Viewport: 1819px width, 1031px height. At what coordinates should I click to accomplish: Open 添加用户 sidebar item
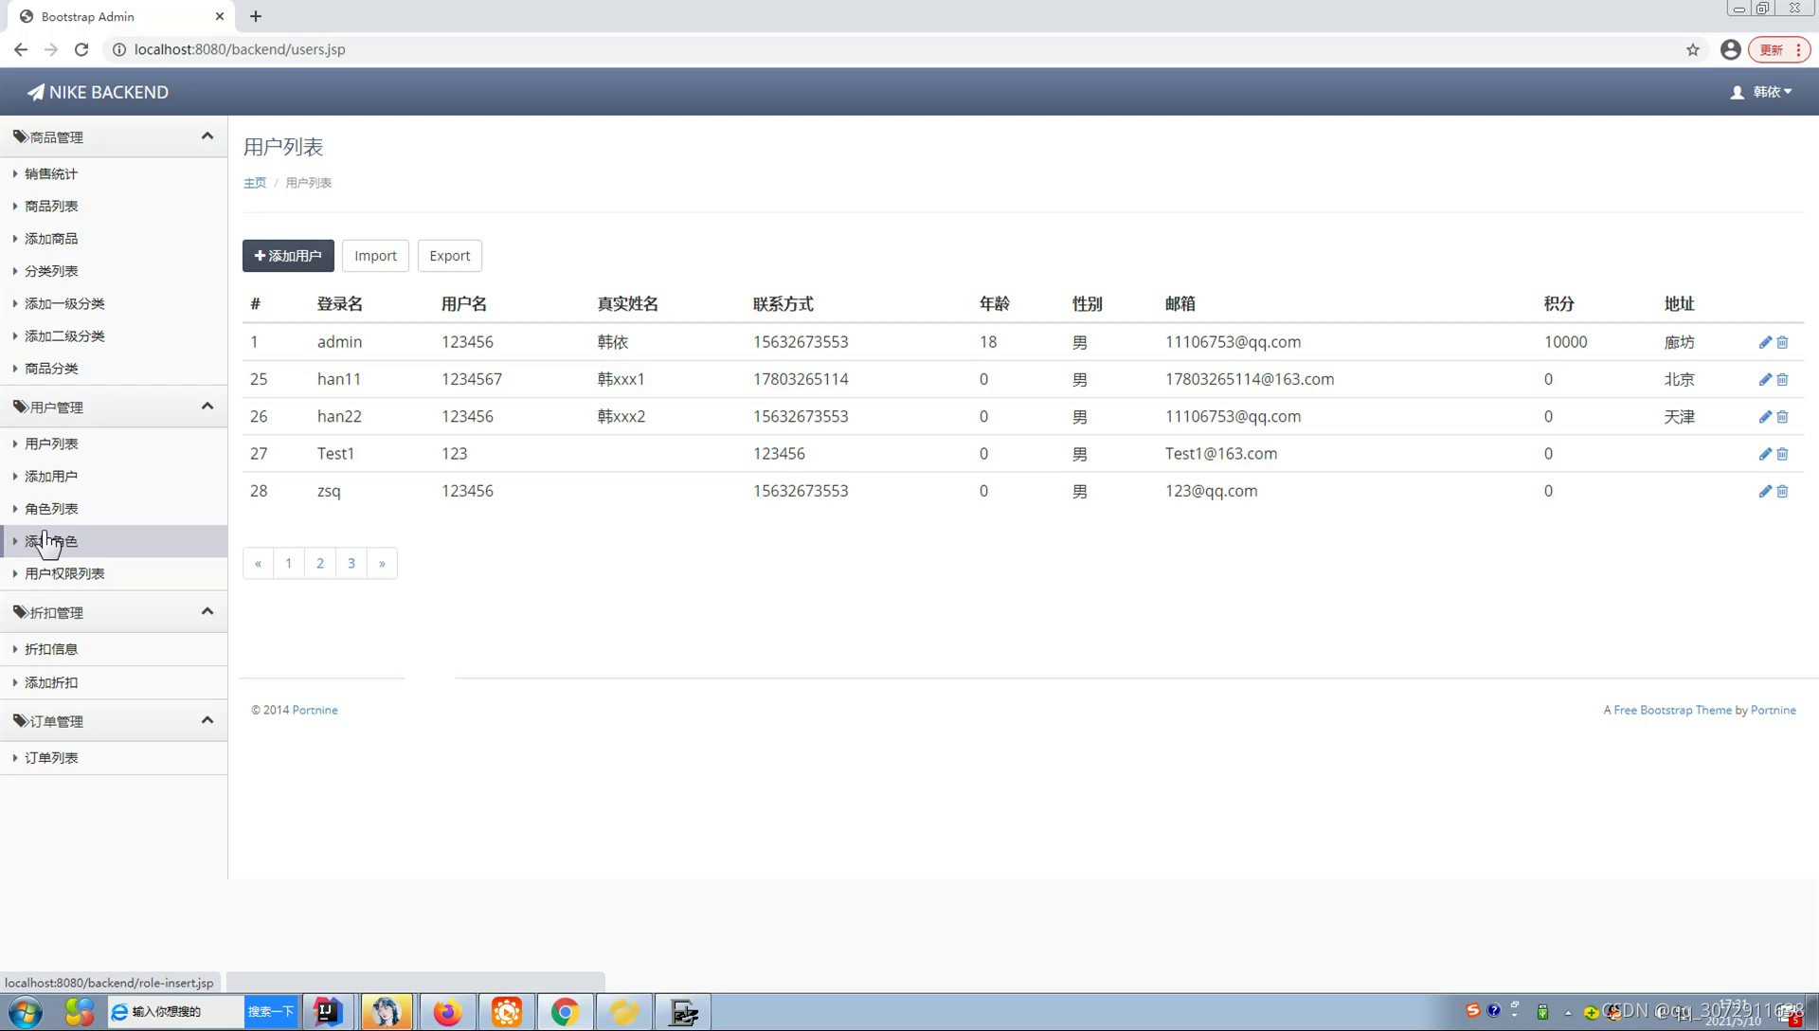click(x=51, y=477)
